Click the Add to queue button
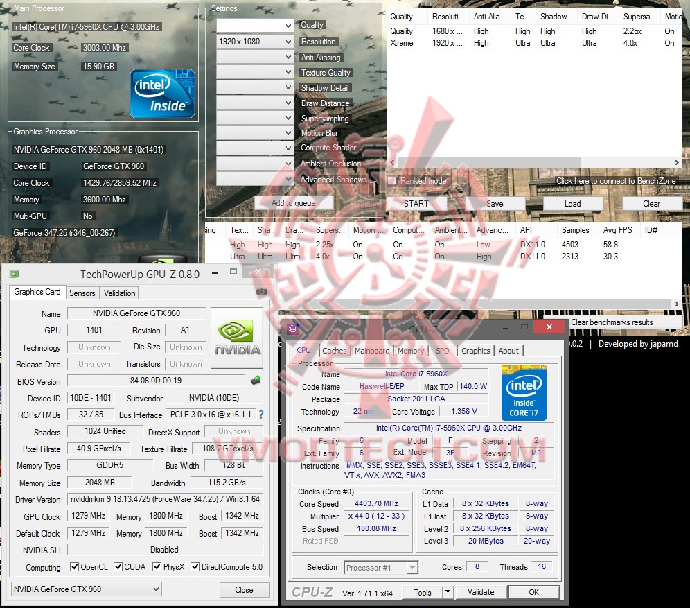 [x=294, y=203]
